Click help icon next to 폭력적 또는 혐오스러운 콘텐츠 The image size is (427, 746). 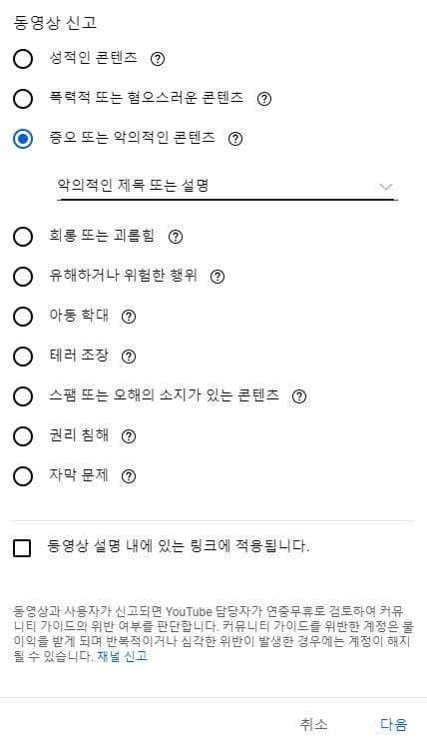[x=264, y=99]
